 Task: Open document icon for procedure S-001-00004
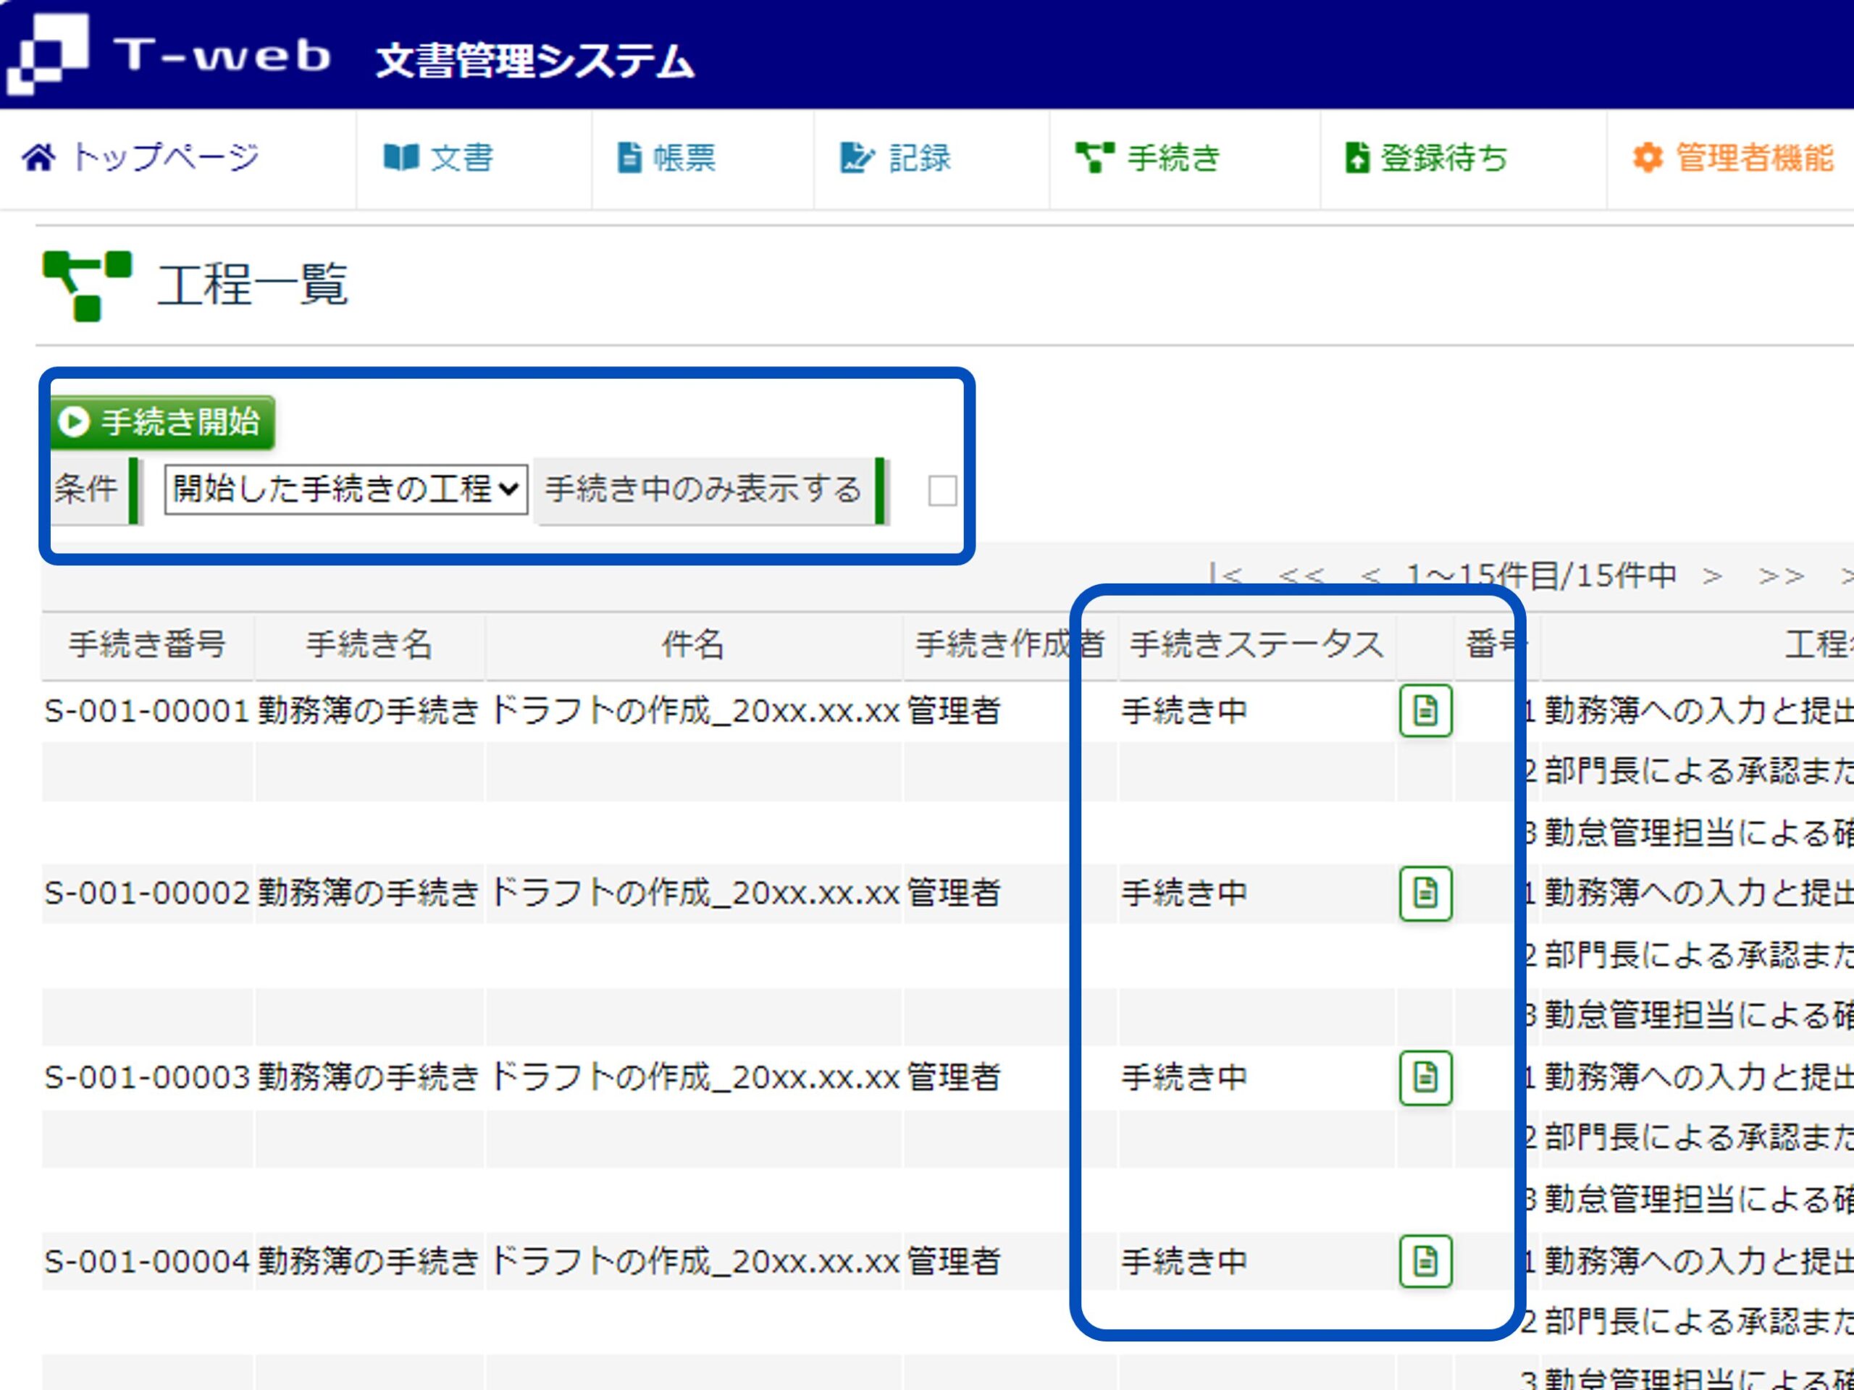(x=1425, y=1260)
